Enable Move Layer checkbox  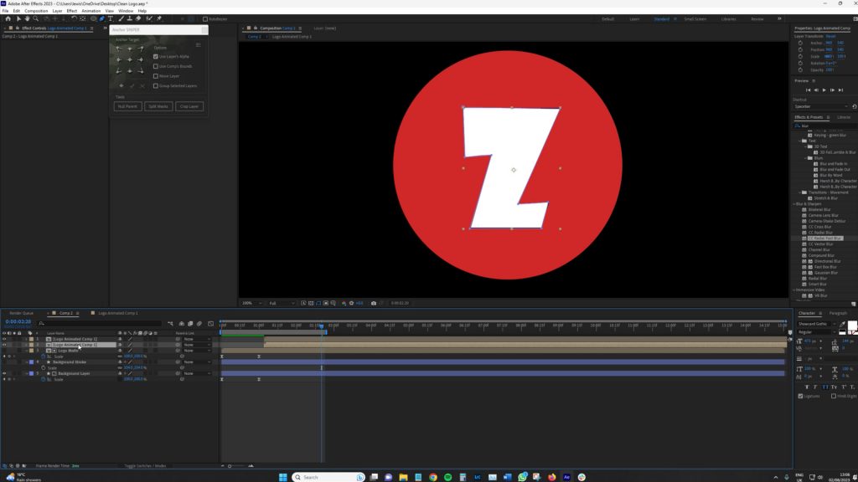(x=156, y=76)
